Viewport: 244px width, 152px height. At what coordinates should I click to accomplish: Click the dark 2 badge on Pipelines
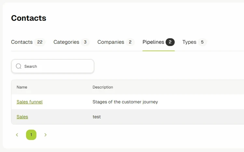click(x=170, y=42)
